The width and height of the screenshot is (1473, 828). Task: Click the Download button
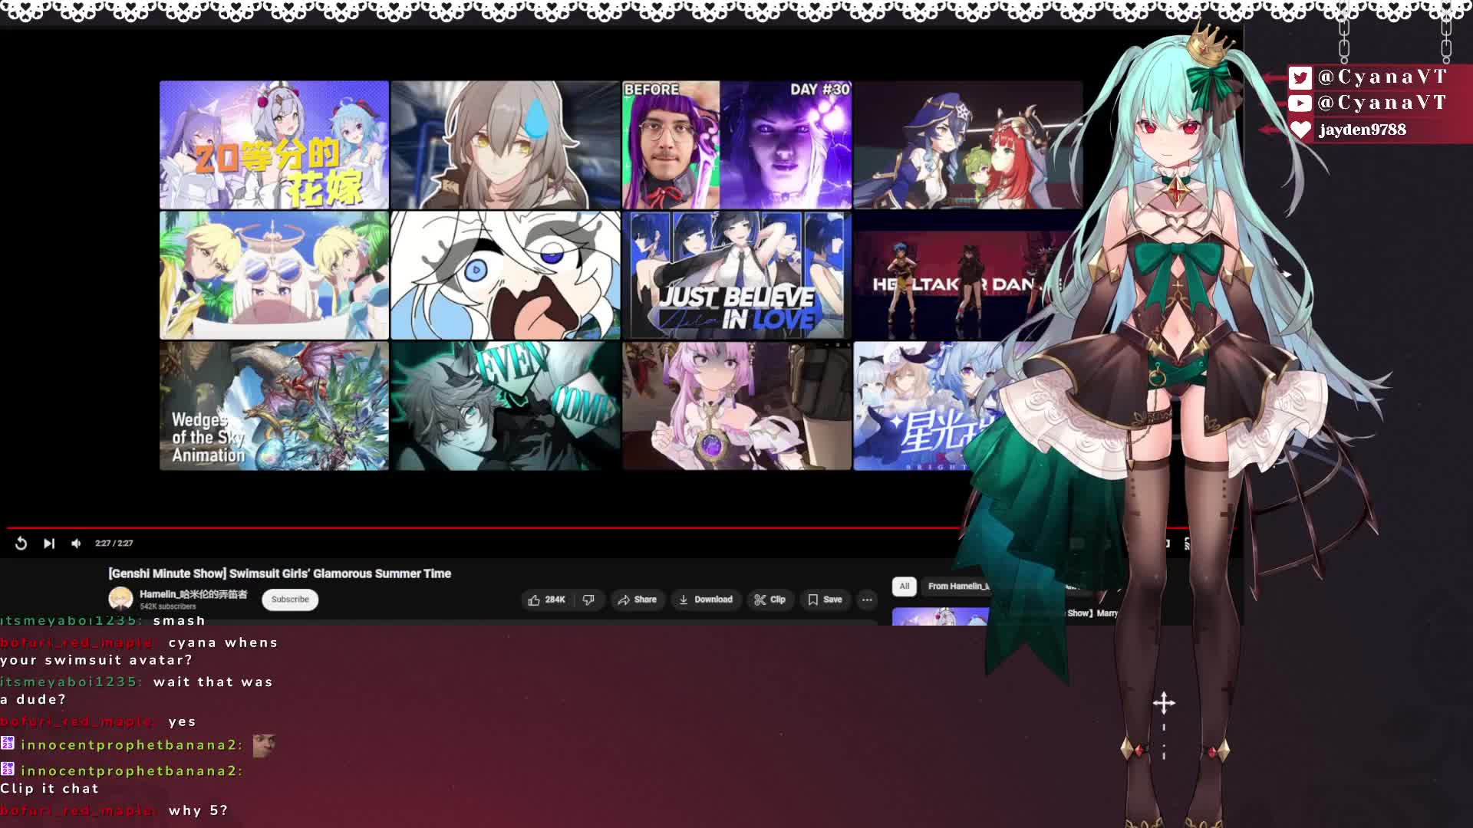click(x=706, y=600)
